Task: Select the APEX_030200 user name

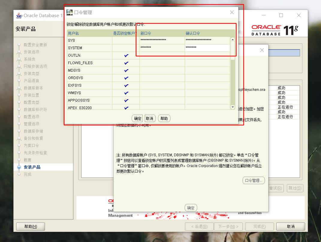Action: click(80, 108)
